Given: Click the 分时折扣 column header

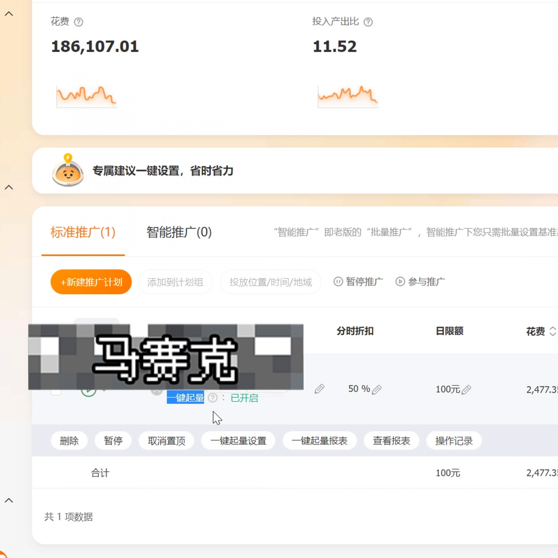Looking at the screenshot, I should (355, 331).
